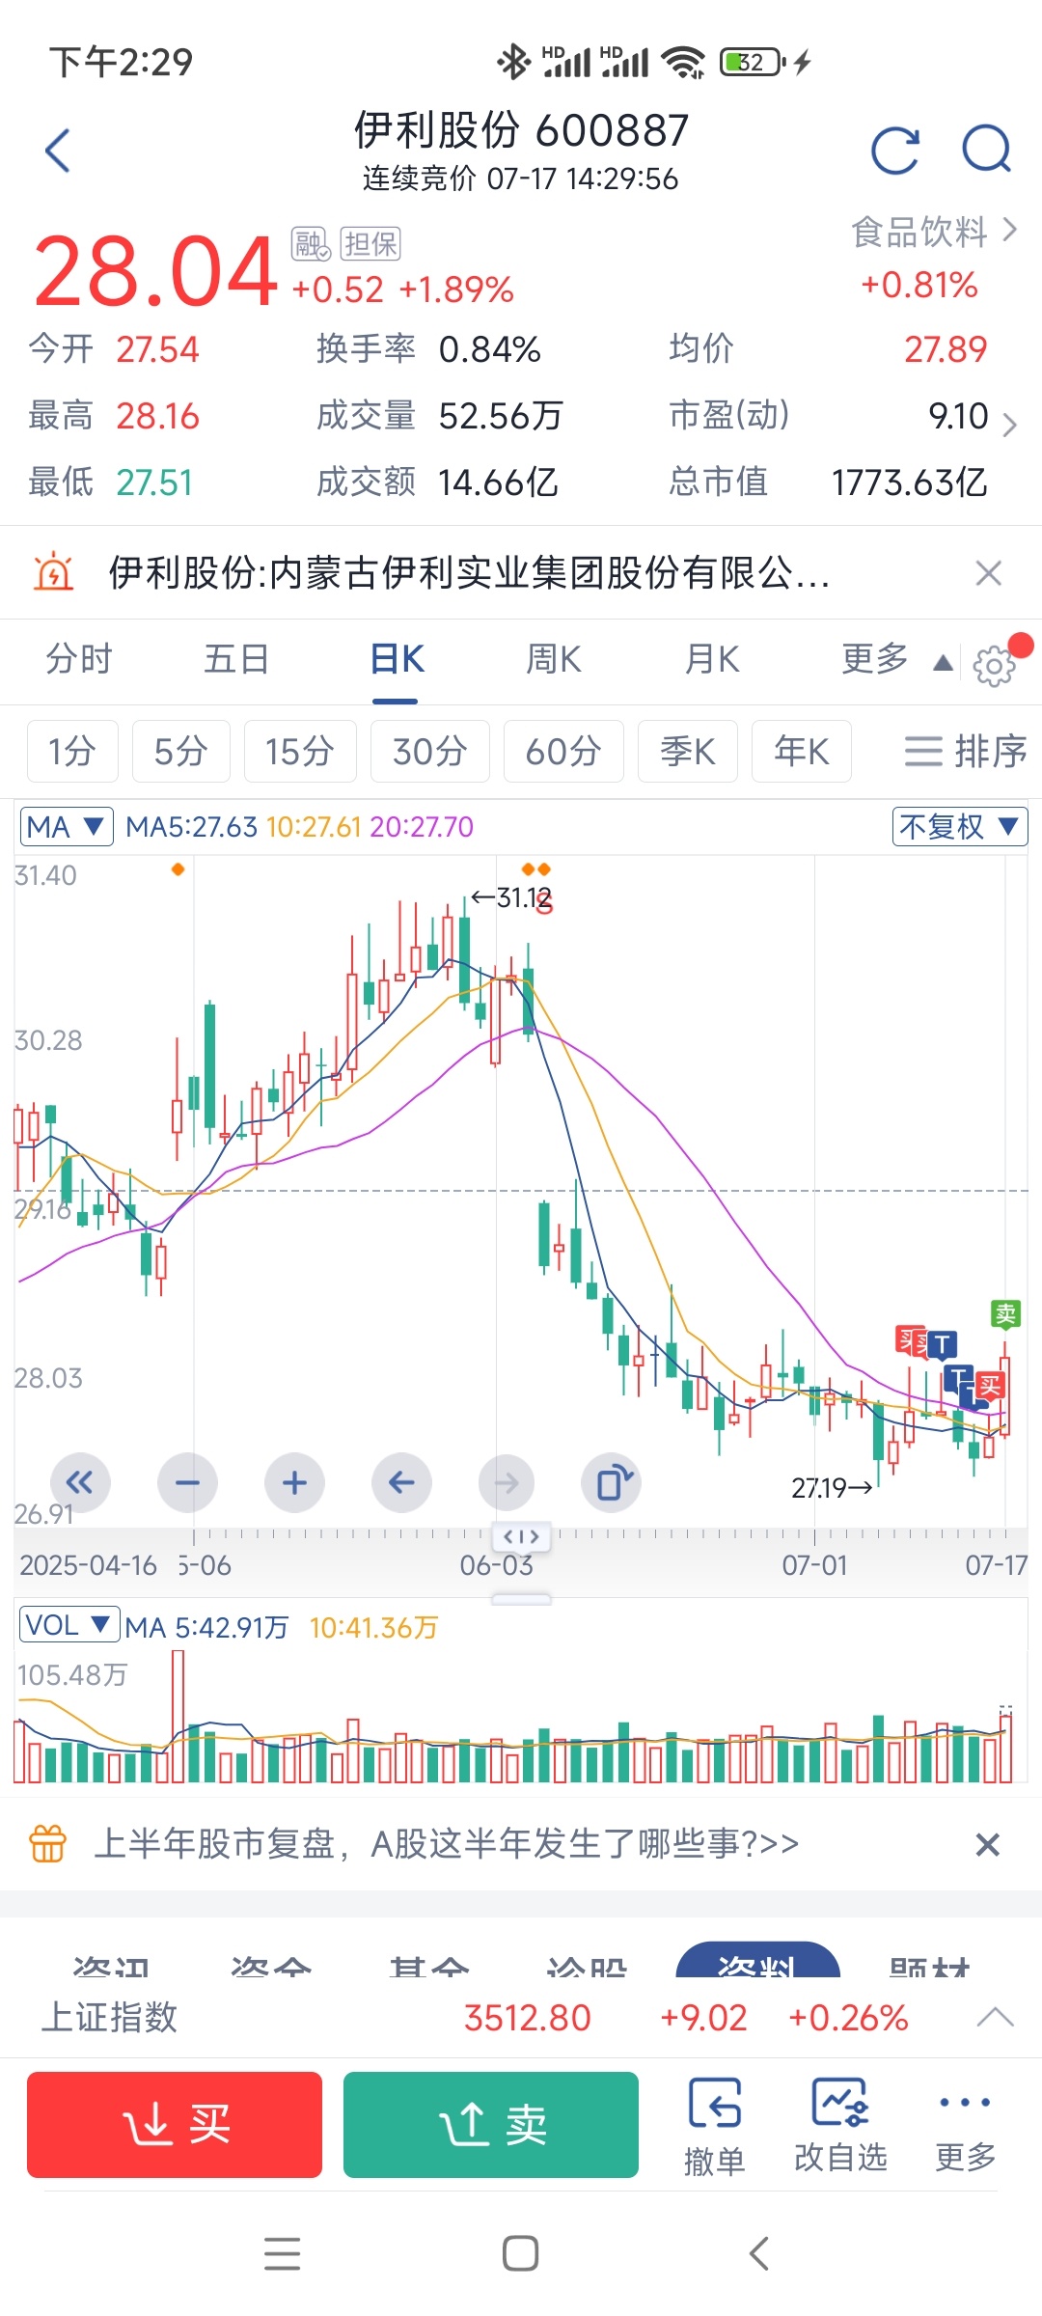Choose the 年K period
Image resolution: width=1042 pixels, height=2316 pixels.
pyautogui.click(x=802, y=751)
